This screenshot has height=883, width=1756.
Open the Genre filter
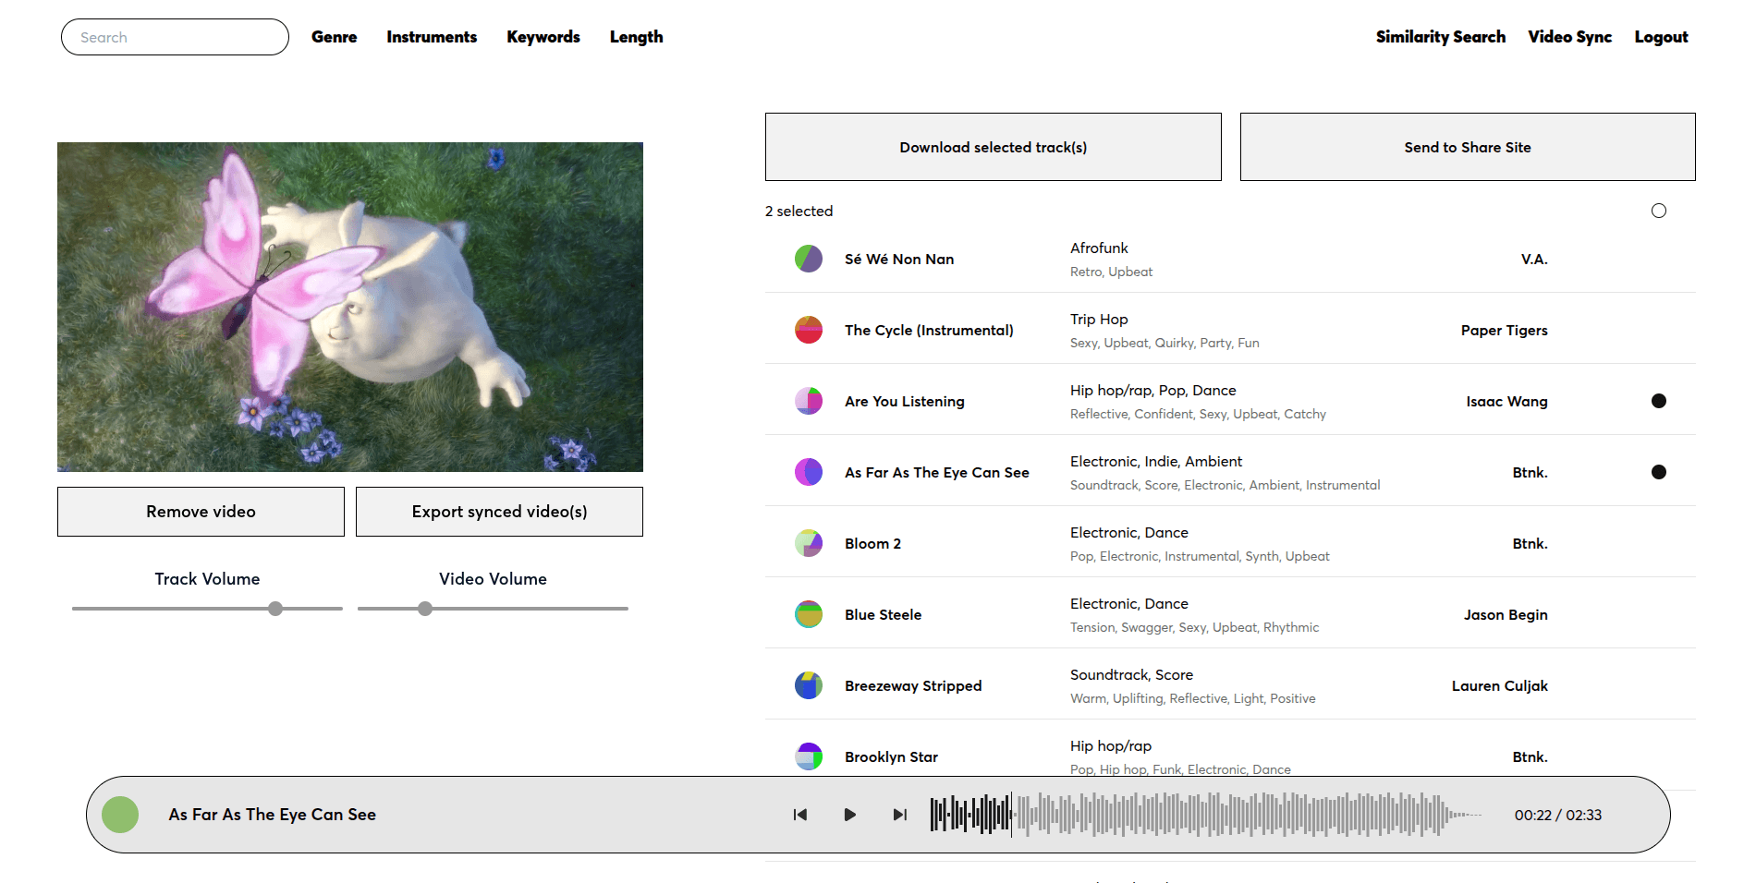click(335, 37)
